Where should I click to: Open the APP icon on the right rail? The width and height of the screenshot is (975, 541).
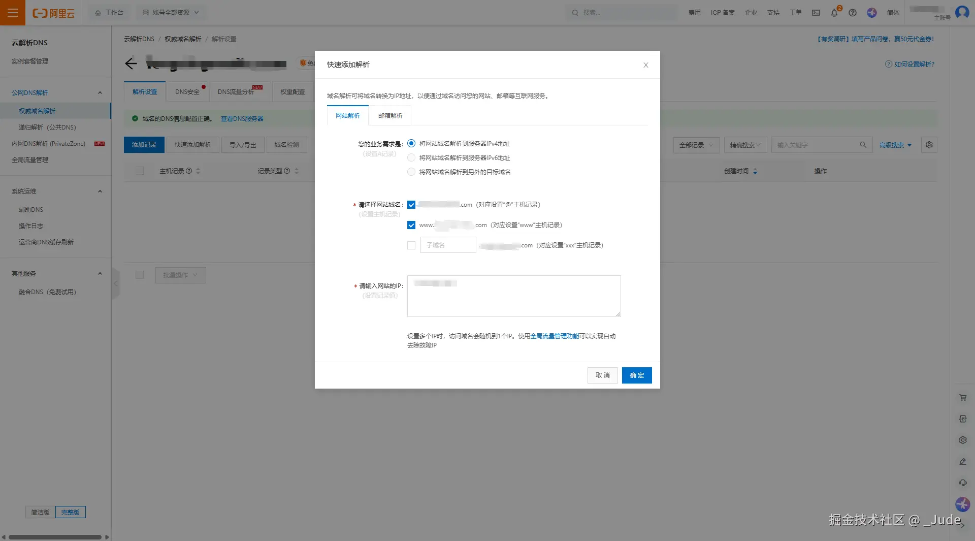(963, 419)
